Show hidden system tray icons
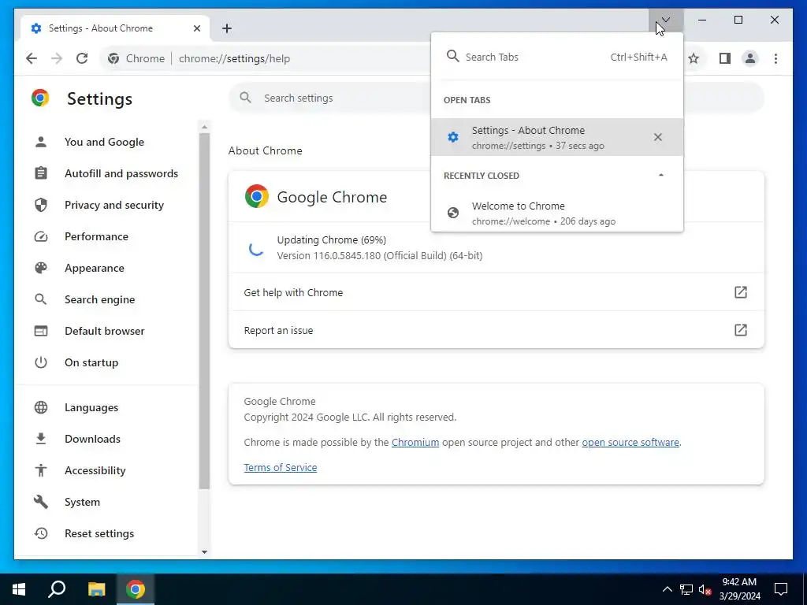Image resolution: width=807 pixels, height=605 pixels. tap(667, 589)
